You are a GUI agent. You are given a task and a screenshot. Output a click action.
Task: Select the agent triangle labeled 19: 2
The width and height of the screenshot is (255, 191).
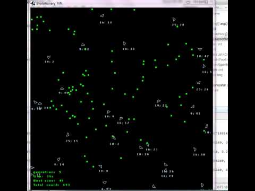[49, 57]
